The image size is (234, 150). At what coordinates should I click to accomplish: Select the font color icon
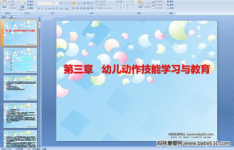click(67, 9)
